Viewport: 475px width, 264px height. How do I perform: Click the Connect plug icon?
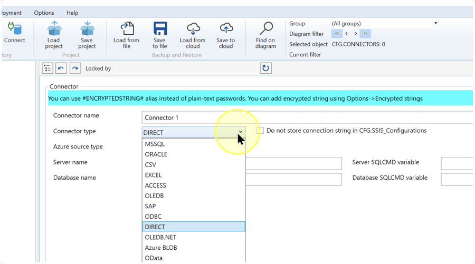click(x=14, y=29)
